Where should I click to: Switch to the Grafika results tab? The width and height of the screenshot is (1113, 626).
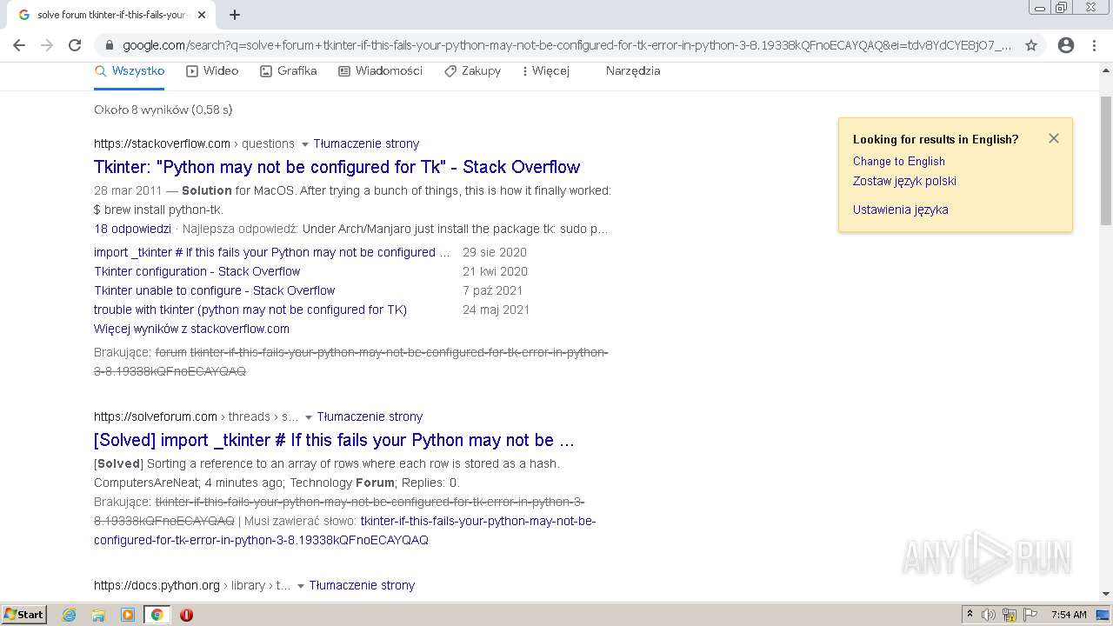pos(289,71)
